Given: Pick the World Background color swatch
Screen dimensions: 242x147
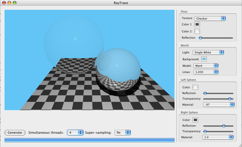Looking at the screenshot, I should [204, 59].
